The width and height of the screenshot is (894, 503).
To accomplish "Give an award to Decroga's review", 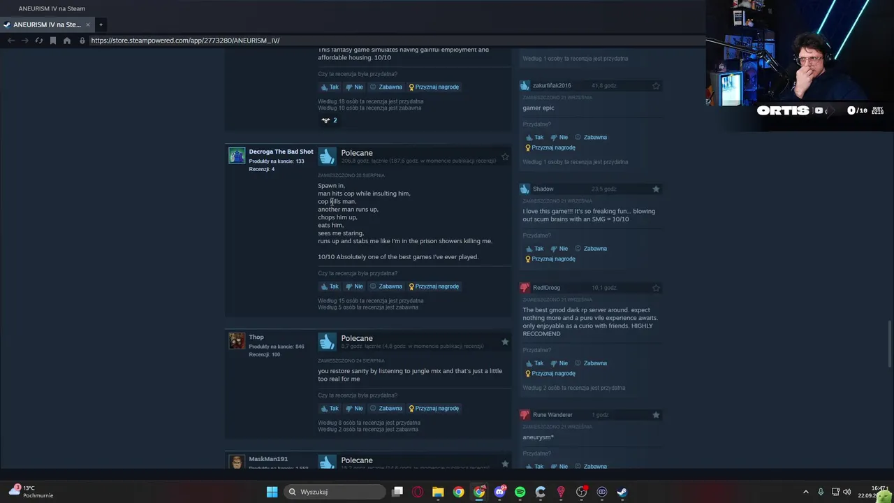I will click(434, 286).
